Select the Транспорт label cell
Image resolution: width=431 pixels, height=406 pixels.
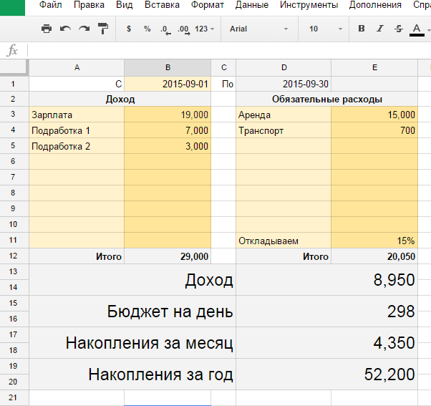[x=284, y=130]
